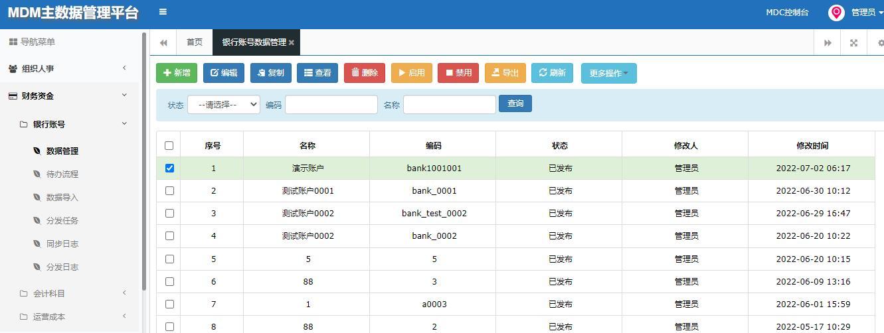
Task: Click the 会计科目 folder icon
Action: point(24,293)
